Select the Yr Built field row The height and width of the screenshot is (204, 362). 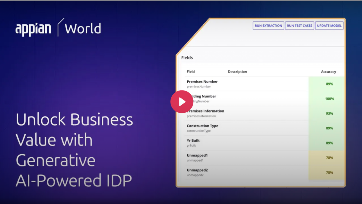193,143
